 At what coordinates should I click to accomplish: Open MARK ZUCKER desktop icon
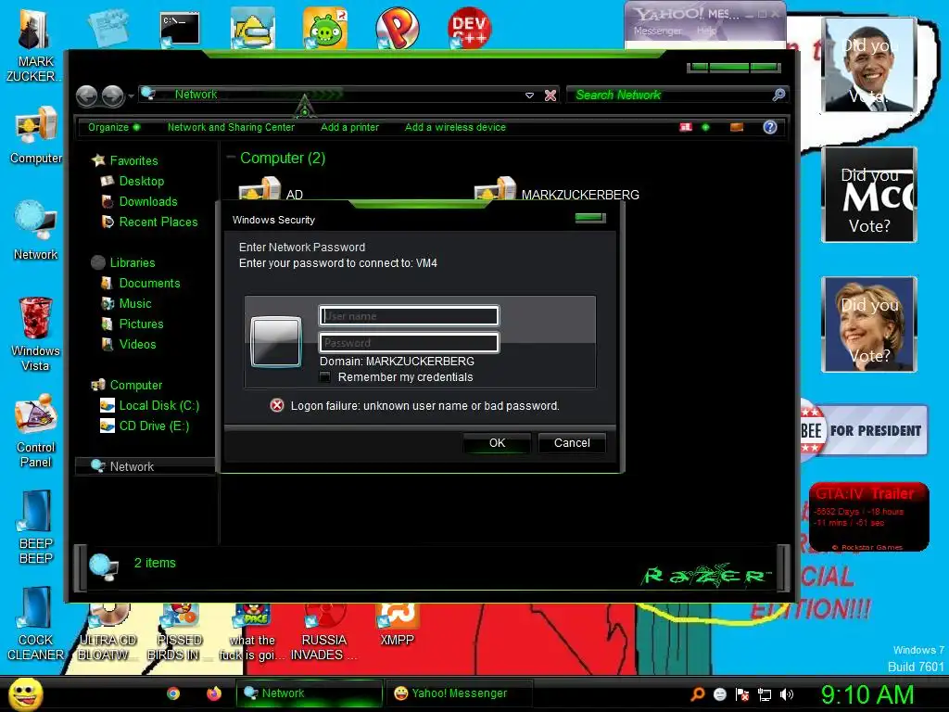(34, 45)
